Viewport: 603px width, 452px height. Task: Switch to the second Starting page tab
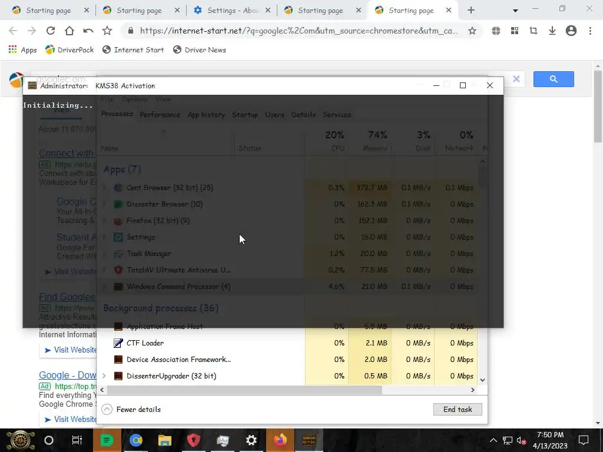tap(139, 11)
